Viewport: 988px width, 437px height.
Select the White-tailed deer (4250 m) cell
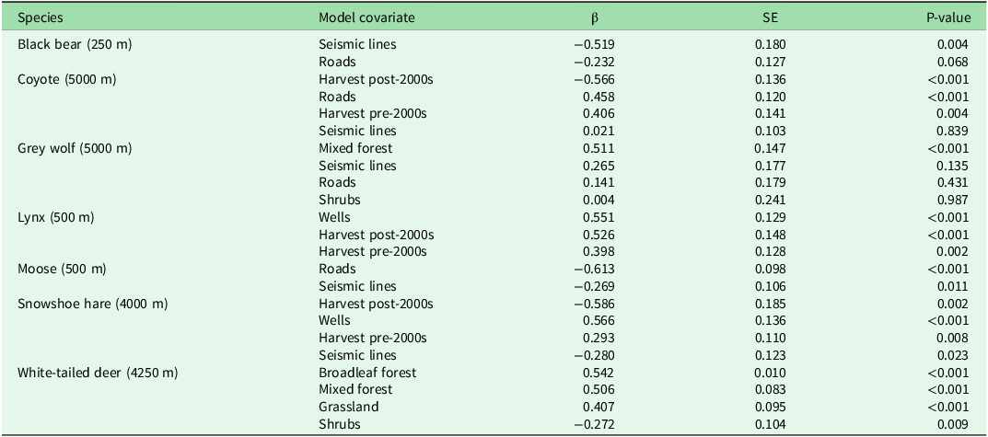pos(98,373)
